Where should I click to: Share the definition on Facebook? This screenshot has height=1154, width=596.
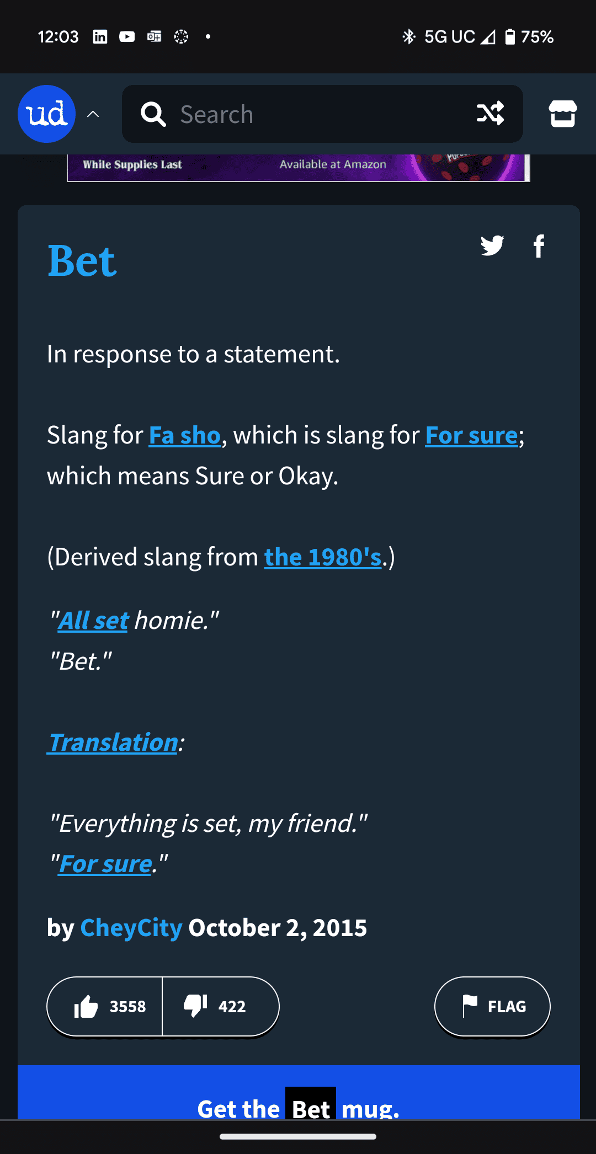point(539,247)
